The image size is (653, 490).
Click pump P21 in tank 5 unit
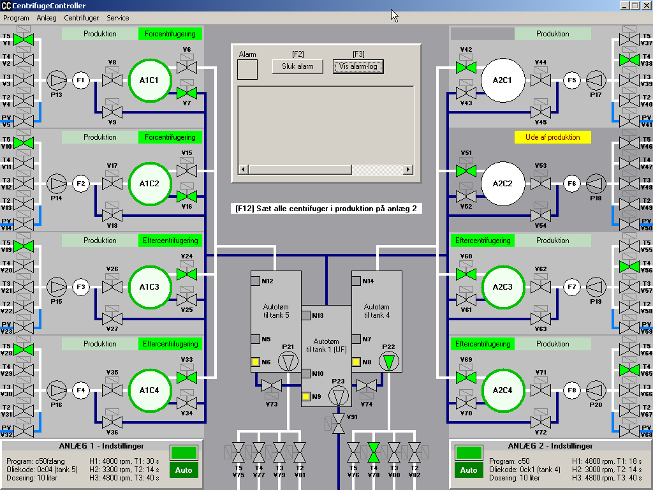288,362
